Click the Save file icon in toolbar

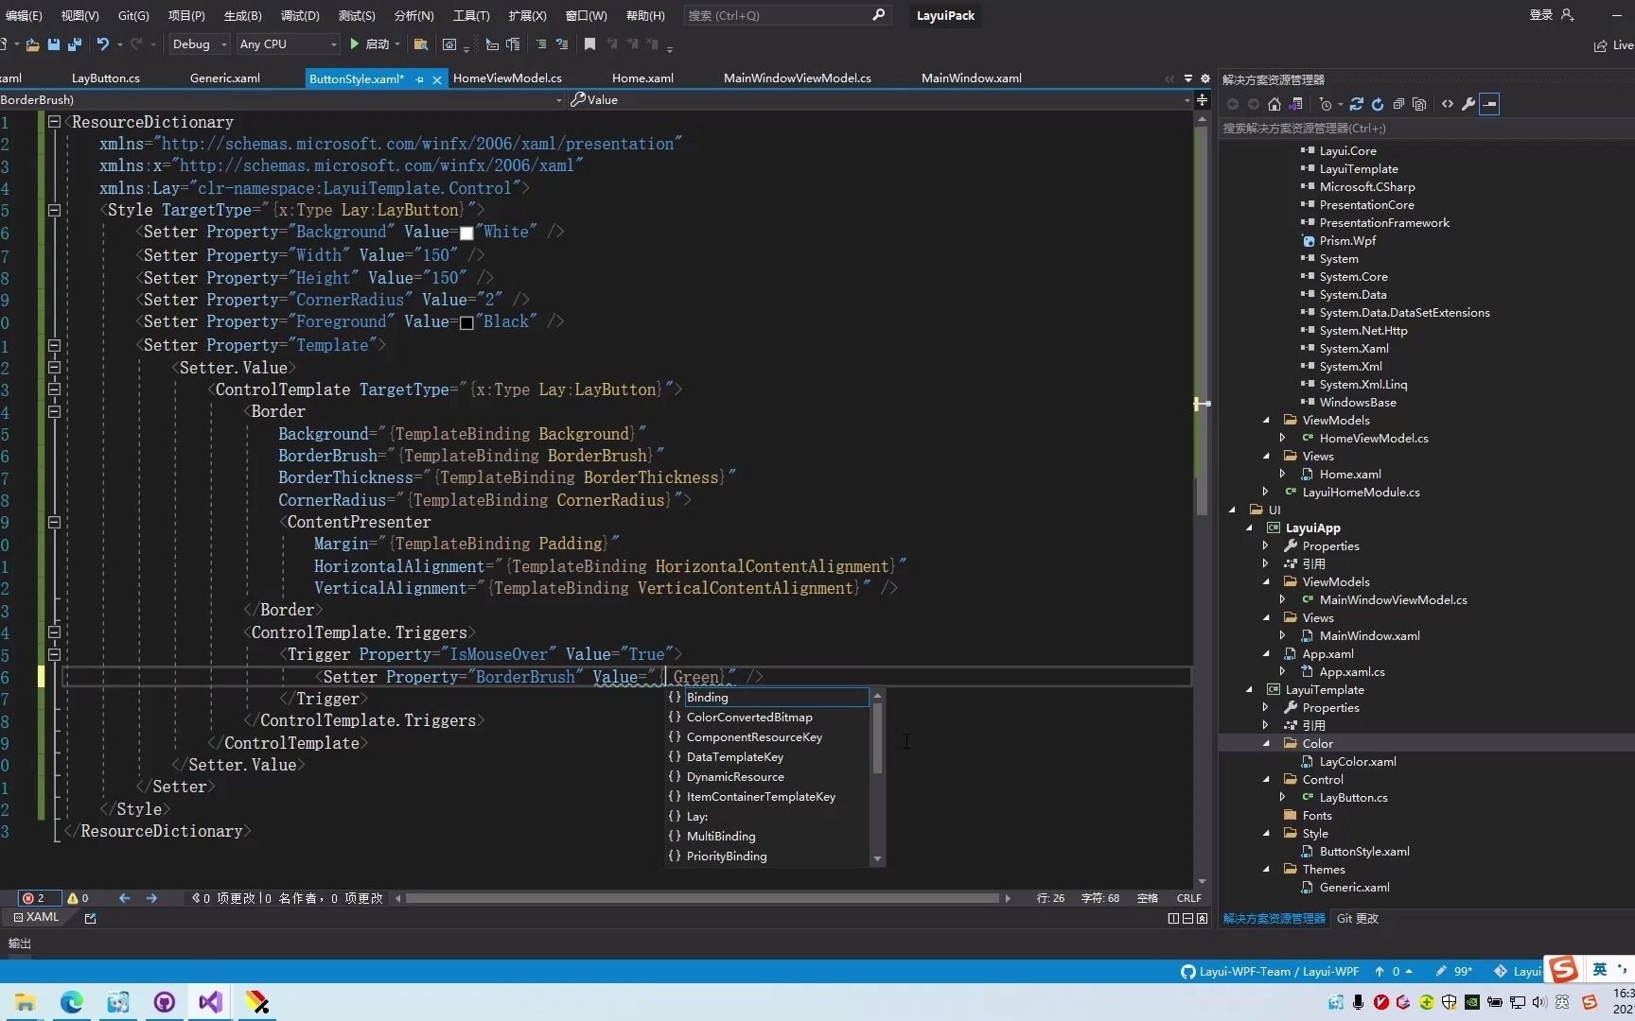coord(53,44)
